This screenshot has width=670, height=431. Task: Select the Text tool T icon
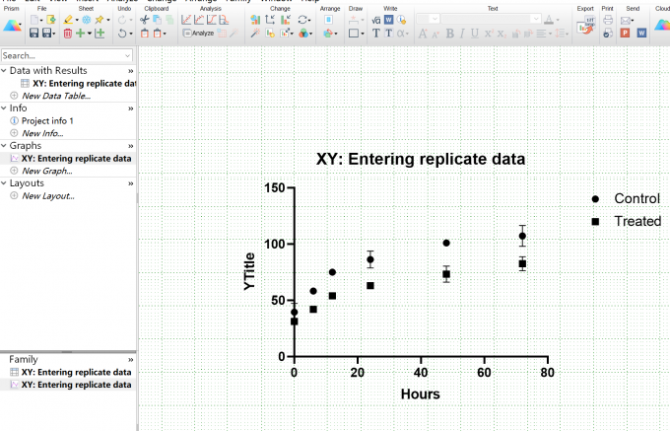(x=376, y=33)
